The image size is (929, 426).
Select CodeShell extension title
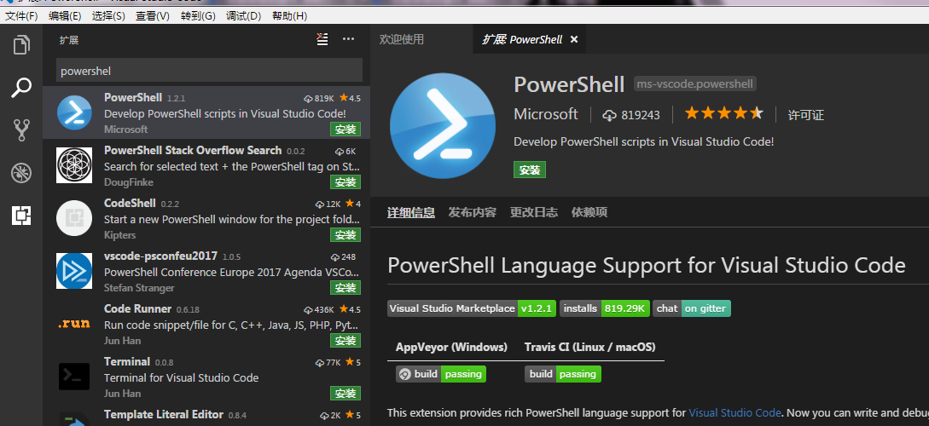pyautogui.click(x=130, y=203)
